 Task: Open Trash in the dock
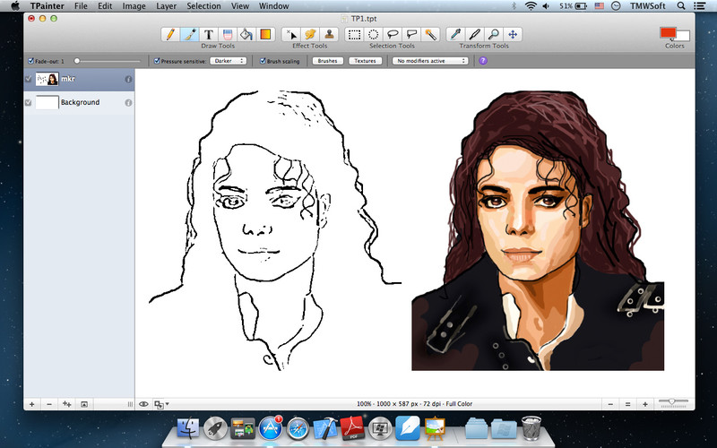point(531,428)
